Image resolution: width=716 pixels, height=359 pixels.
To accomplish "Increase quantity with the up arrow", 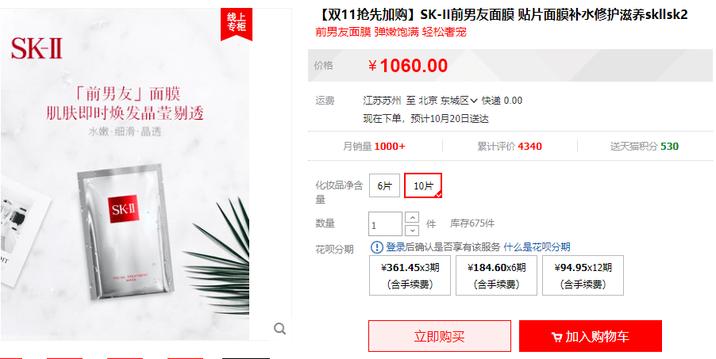I will pyautogui.click(x=412, y=218).
